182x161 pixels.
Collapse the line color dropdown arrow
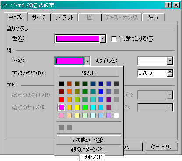pos(87,61)
